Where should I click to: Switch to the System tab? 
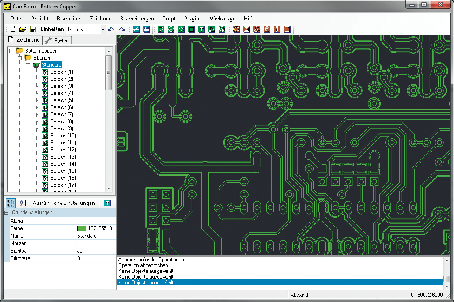pyautogui.click(x=57, y=40)
